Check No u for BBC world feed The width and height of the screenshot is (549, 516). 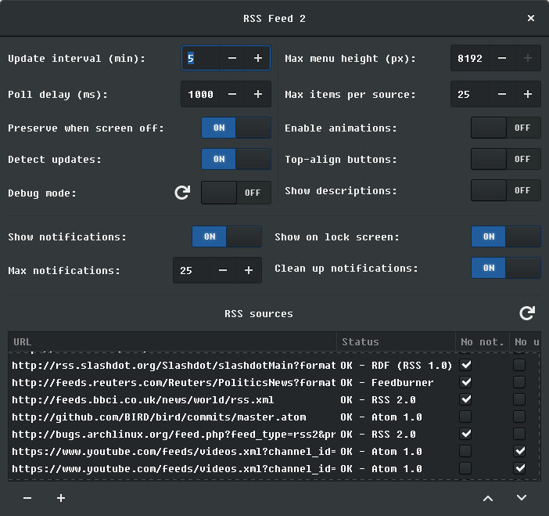pyautogui.click(x=519, y=399)
